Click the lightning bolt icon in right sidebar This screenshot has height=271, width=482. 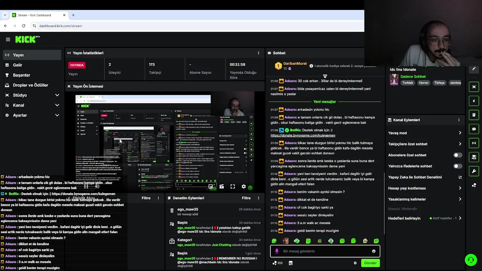pos(474,101)
